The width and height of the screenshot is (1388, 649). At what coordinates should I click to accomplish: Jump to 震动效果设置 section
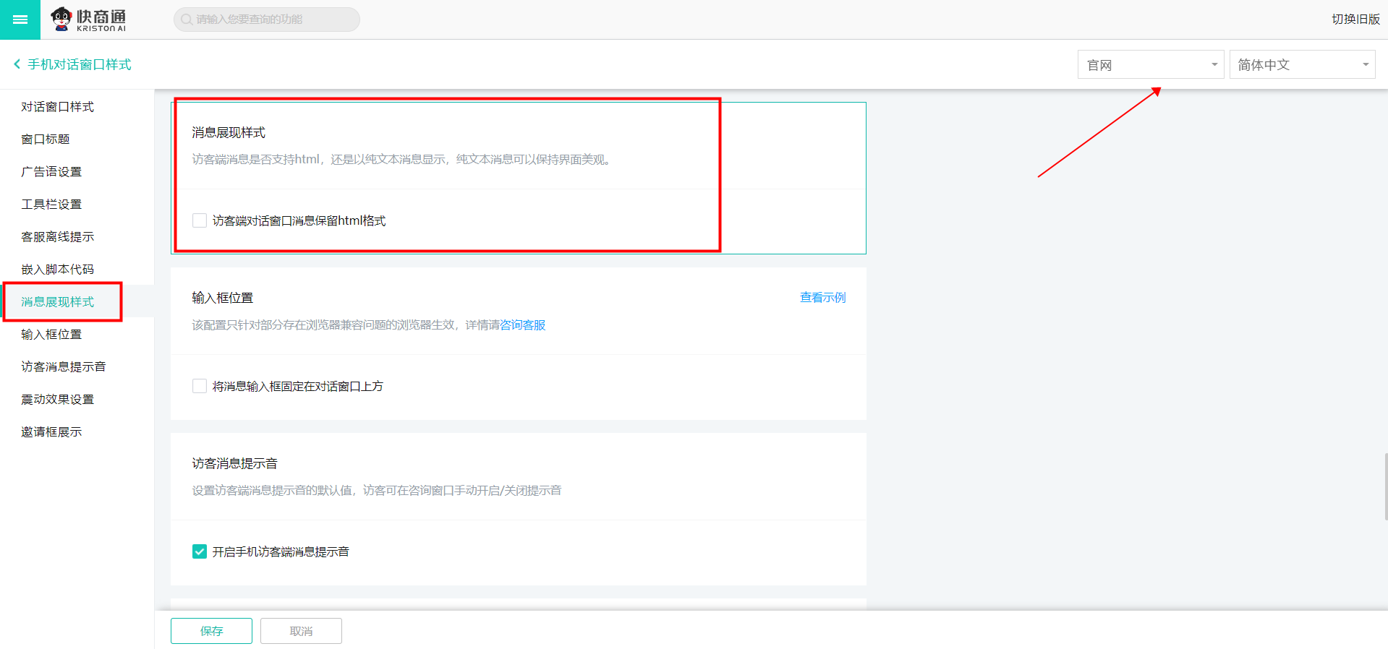pyautogui.click(x=57, y=400)
